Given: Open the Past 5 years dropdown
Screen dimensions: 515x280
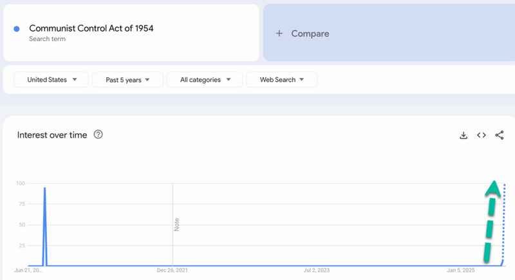Looking at the screenshot, I should pos(127,80).
